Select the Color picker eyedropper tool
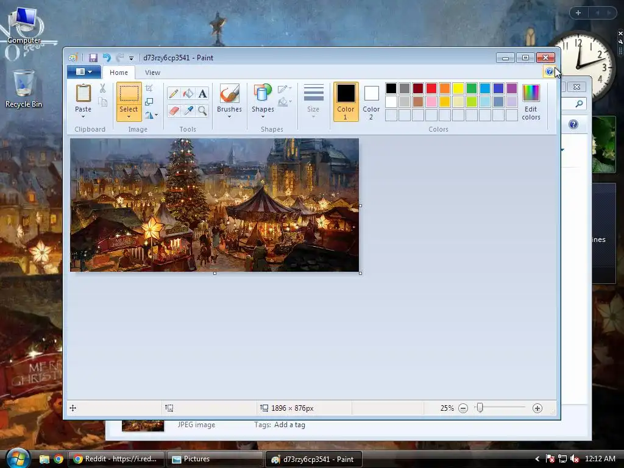The width and height of the screenshot is (624, 468). click(188, 111)
